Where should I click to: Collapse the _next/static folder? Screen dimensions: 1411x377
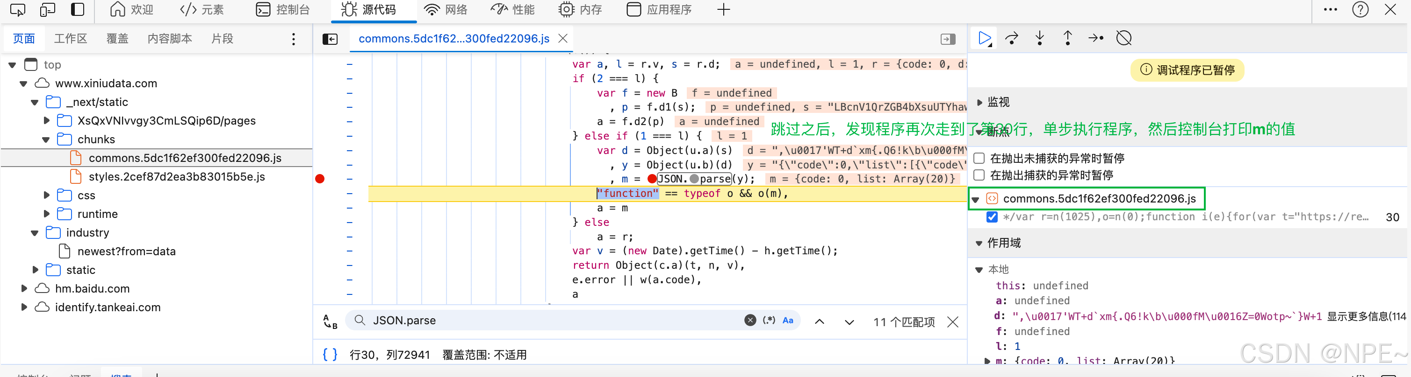pyautogui.click(x=35, y=102)
